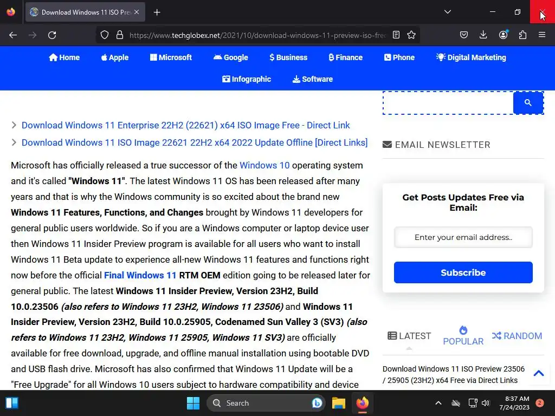Open the Extensions puzzle icon
Screen dimensions: 555x416
[x=522, y=35]
